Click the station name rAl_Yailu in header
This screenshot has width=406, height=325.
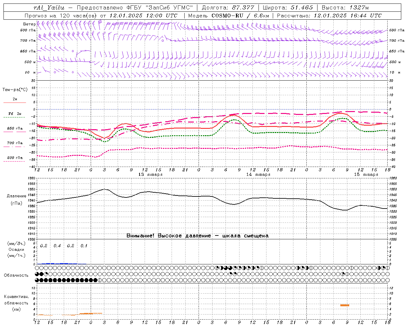coord(49,8)
